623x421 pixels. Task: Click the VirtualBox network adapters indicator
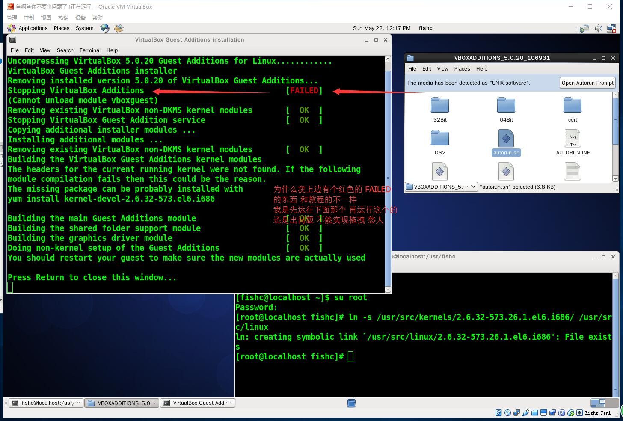click(516, 413)
